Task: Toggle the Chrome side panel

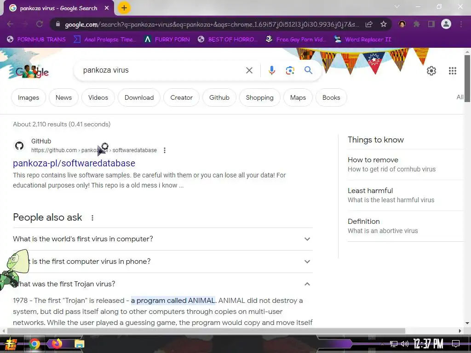Action: point(431,24)
